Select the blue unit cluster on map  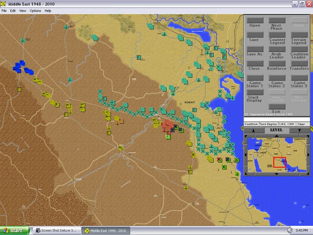tap(22, 67)
